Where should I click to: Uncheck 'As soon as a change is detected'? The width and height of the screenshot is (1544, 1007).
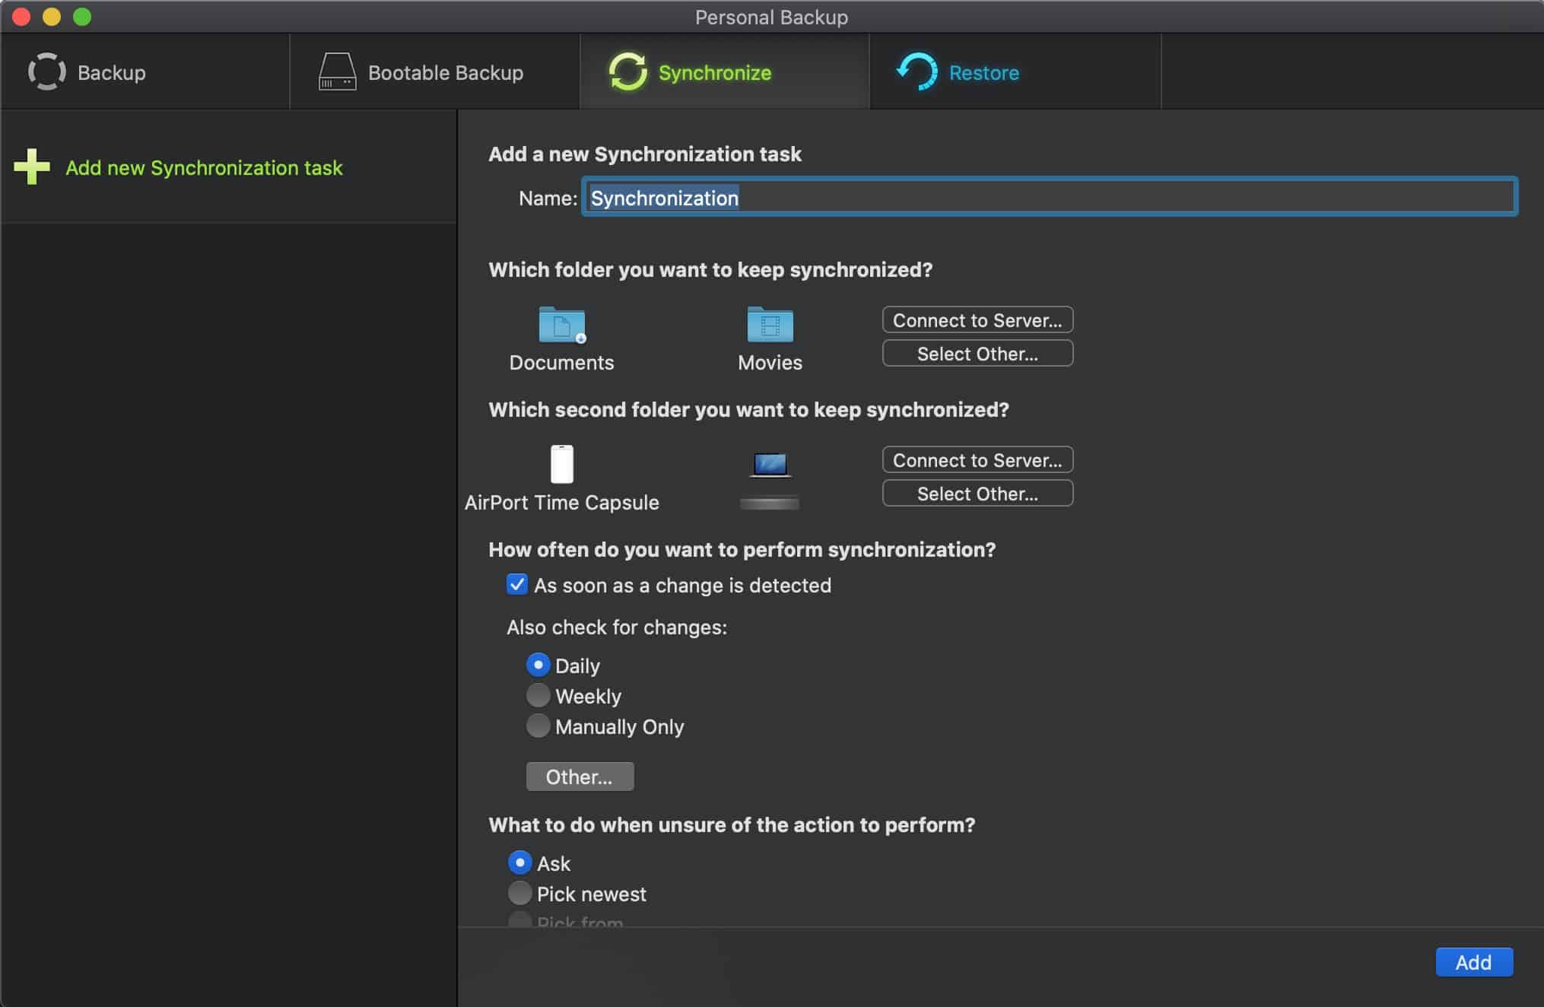click(x=516, y=584)
